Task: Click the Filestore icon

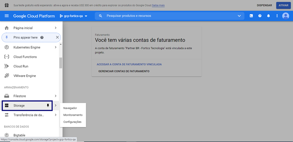Action: (7, 96)
